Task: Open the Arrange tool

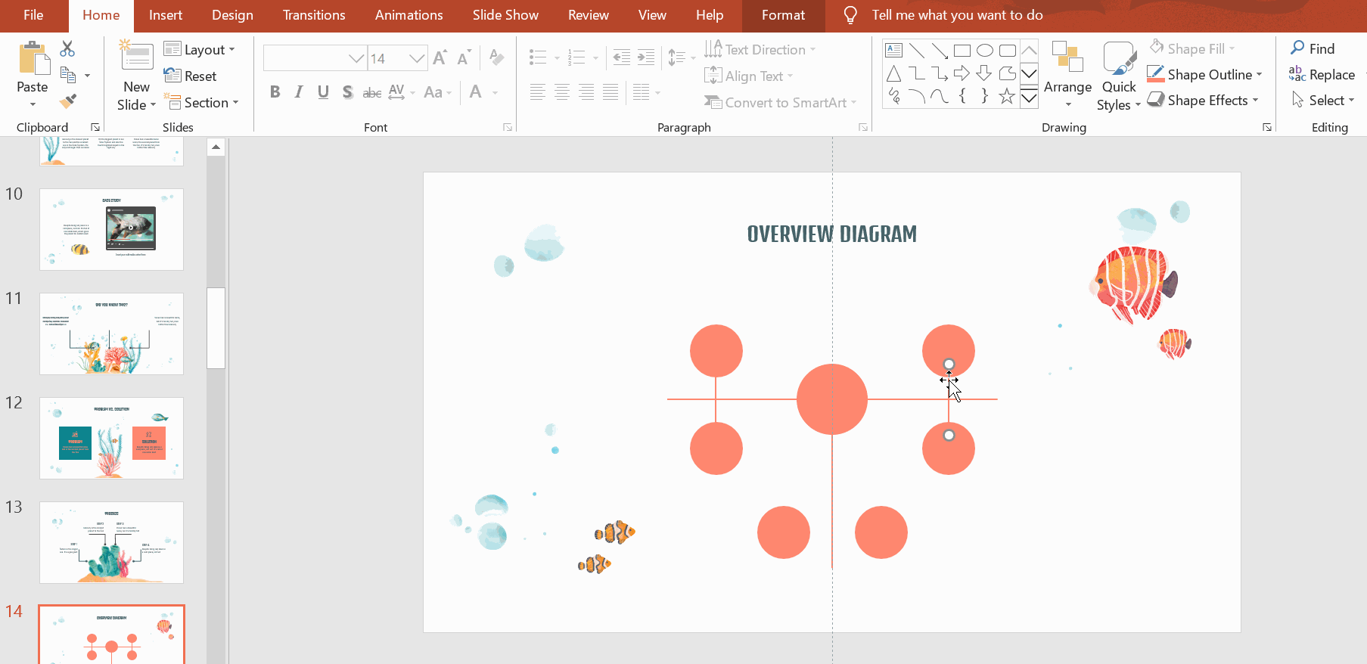Action: (1067, 76)
